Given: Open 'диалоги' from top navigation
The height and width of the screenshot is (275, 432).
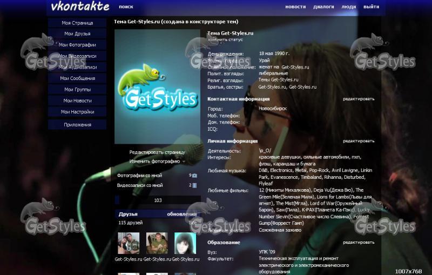Looking at the screenshot, I should point(323,7).
